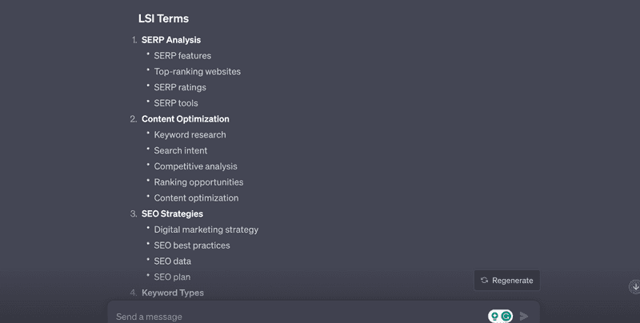Click the 'SERP features' bullet item

[182, 56]
